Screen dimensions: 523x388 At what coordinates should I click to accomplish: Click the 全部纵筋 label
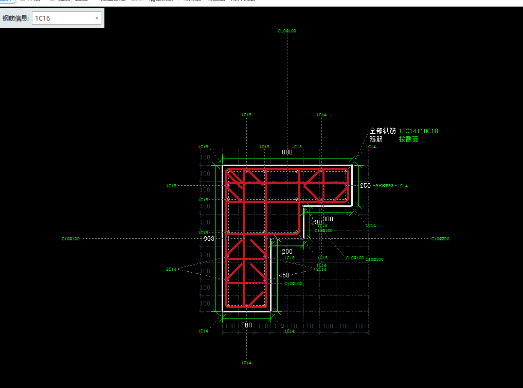click(382, 131)
